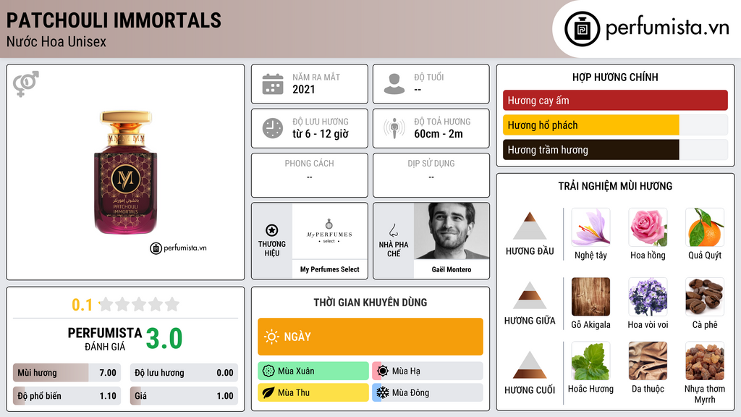Click the Gaël Montero perfumer portrait

(452, 231)
